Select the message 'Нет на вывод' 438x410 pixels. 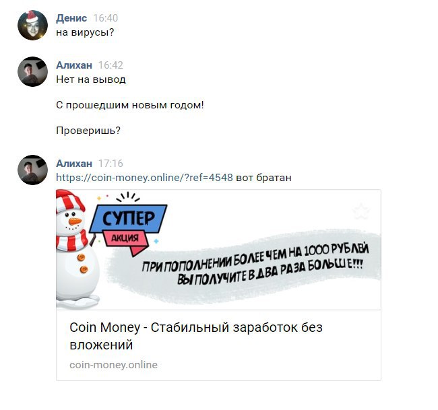[x=91, y=79]
